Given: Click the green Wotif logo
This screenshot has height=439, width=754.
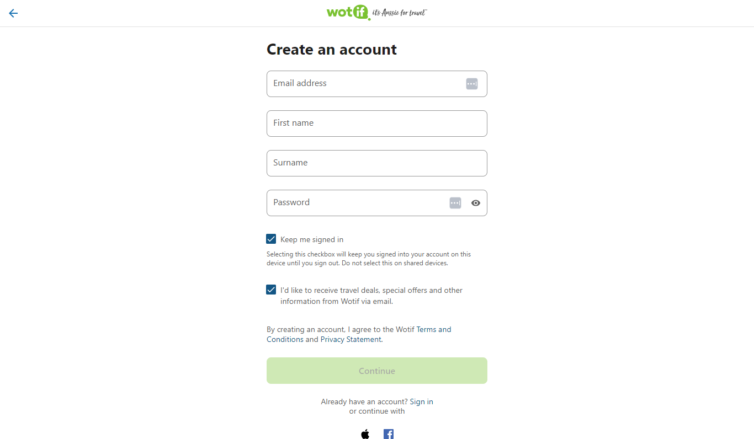Looking at the screenshot, I should click(x=348, y=12).
